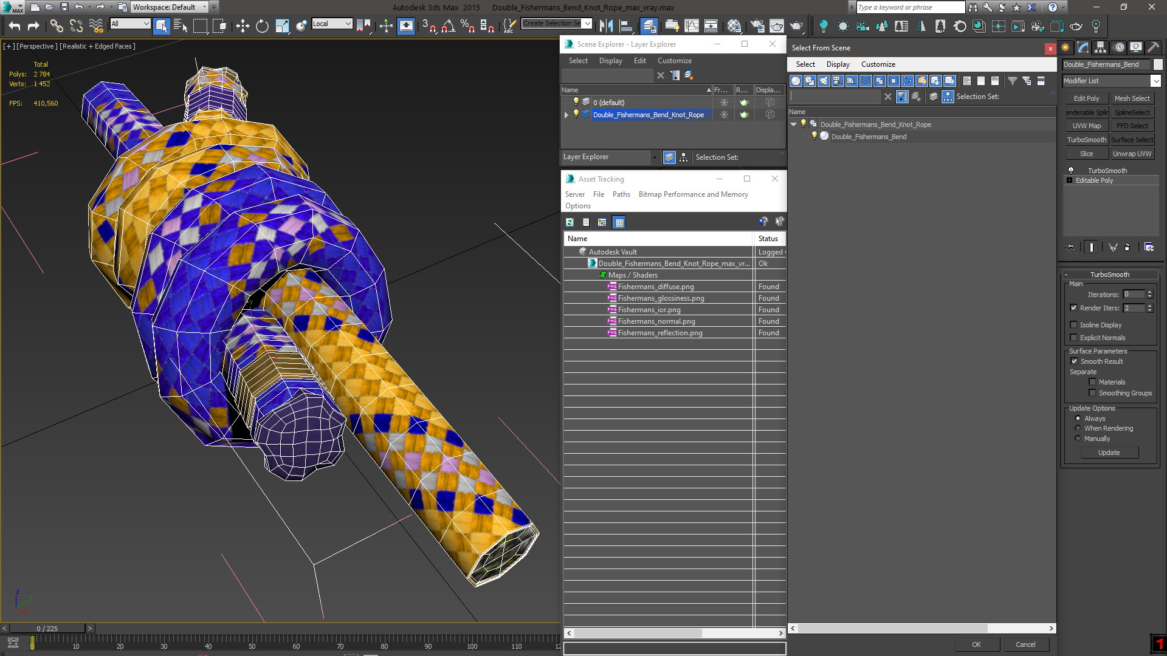Screen dimensions: 1167x656
Task: Expand the Editable Poly stack entry
Action: click(1070, 180)
